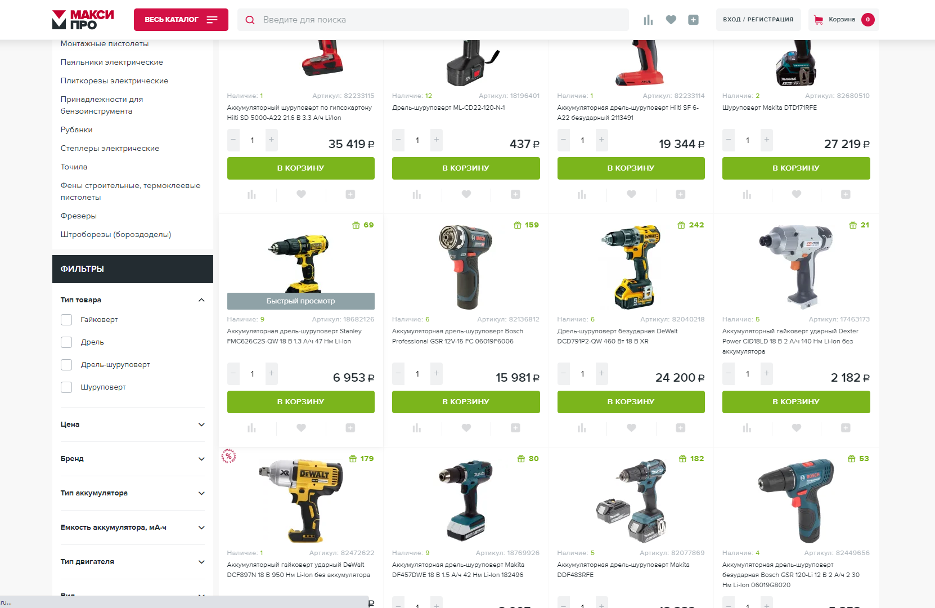Viewport: 935px width, 608px height.
Task: Increase quantity for Bosch GSR 12V-15 FC
Action: click(437, 374)
